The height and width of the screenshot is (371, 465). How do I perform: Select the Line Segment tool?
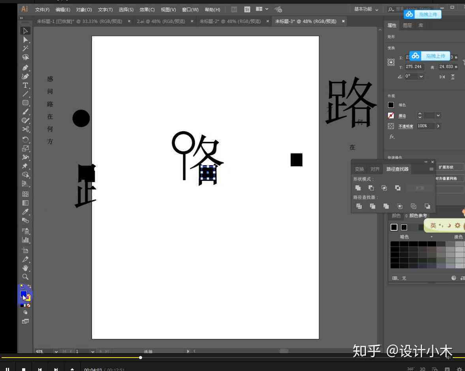click(x=25, y=94)
